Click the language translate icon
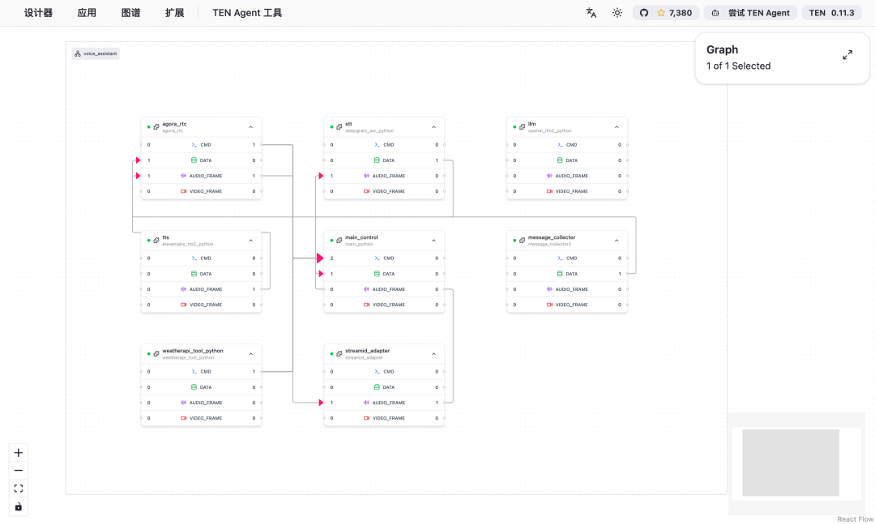 point(591,13)
